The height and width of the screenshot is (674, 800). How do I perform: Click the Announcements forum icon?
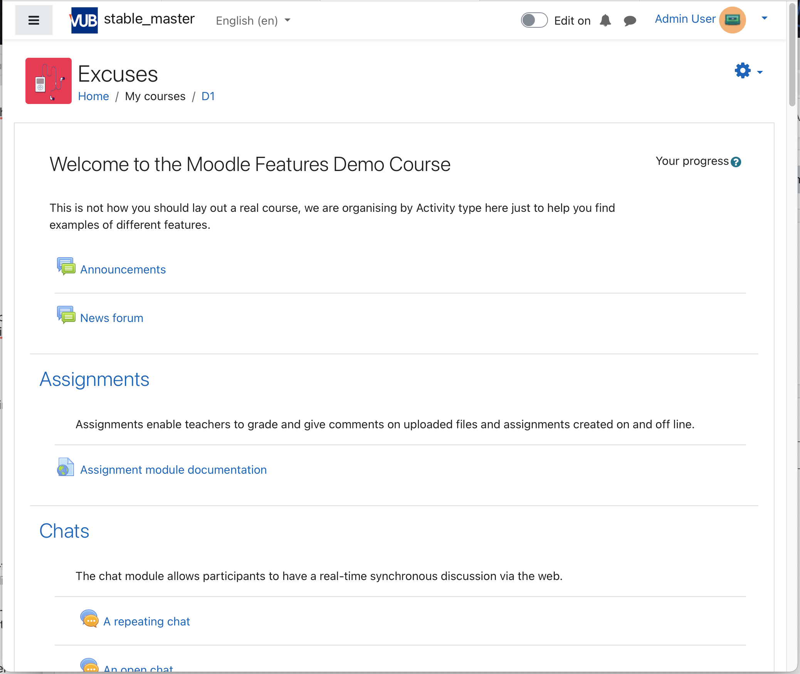[x=66, y=267]
